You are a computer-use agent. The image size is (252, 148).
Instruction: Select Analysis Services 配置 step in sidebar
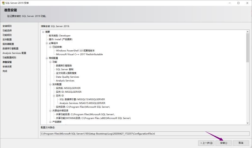pos(14,53)
